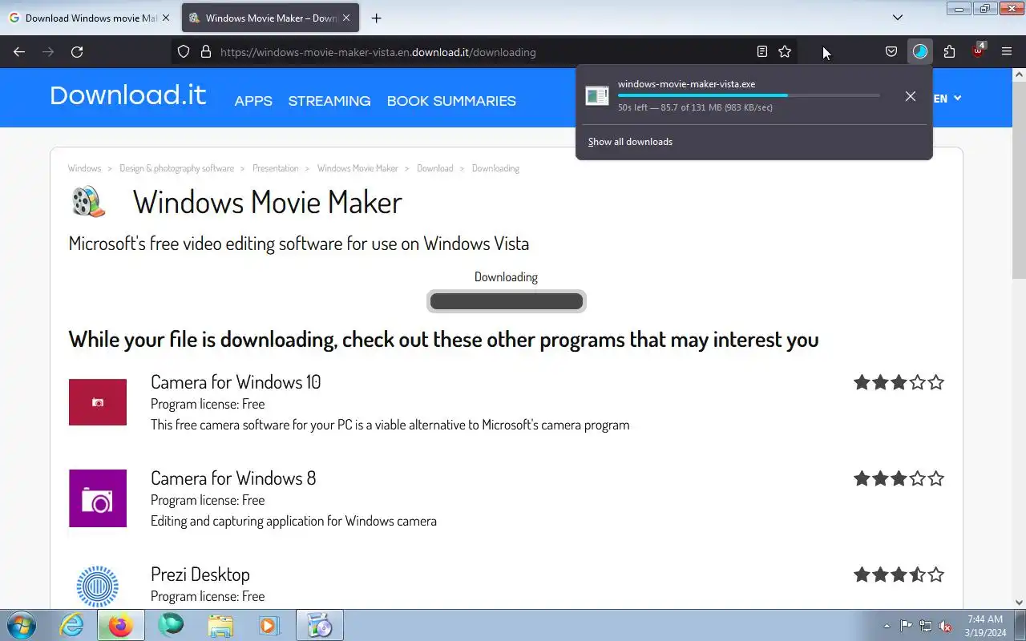Open the STREAMING menu item
Image resolution: width=1026 pixels, height=641 pixels.
point(329,101)
